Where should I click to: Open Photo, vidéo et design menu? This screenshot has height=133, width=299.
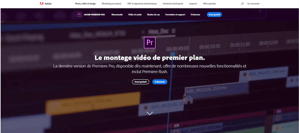(x=85, y=4)
